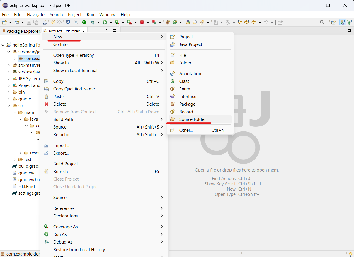Open the Window menu
This screenshot has width=354, height=257.
107,14
